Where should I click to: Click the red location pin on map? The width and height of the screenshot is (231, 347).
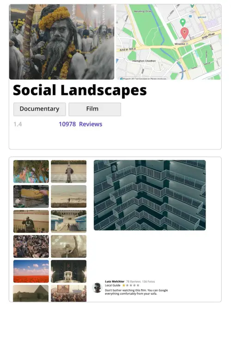point(185,34)
